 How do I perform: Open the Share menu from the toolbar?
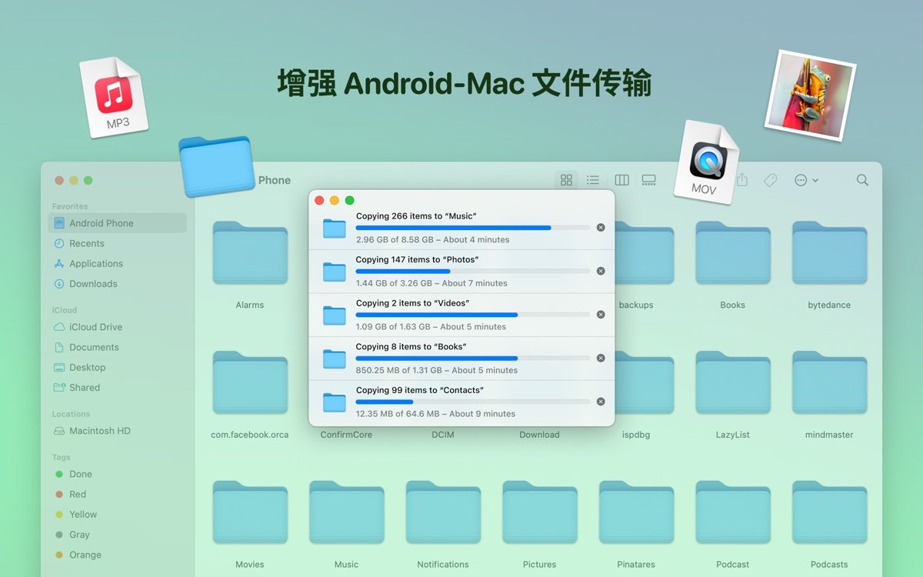(x=741, y=179)
